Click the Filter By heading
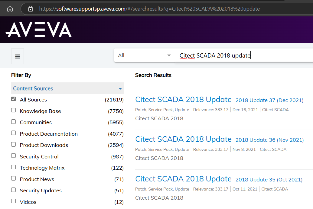313x209 pixels. click(21, 75)
